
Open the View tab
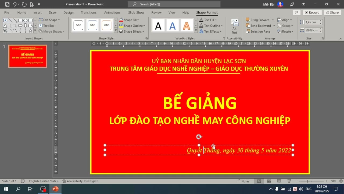172,12
